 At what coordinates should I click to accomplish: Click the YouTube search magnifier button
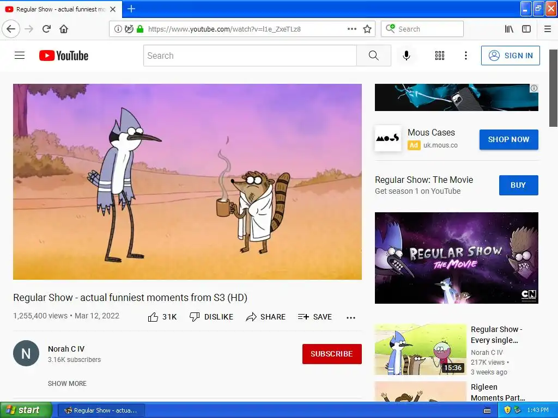[x=374, y=56]
